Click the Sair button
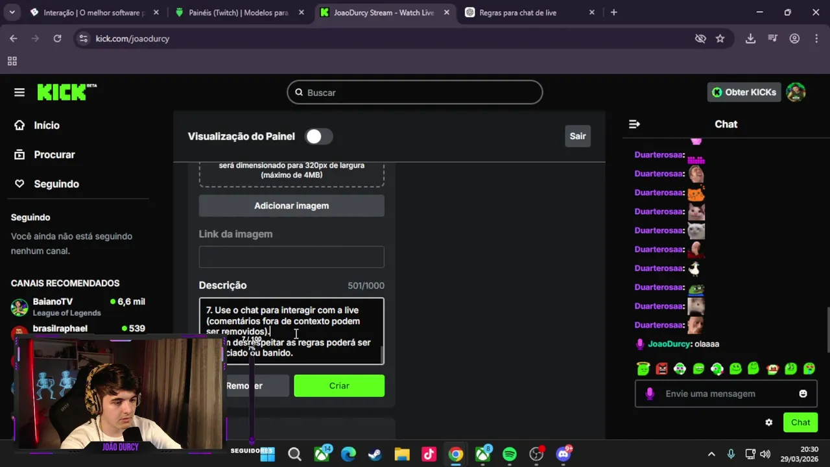Image resolution: width=830 pixels, height=467 pixels. 577,136
